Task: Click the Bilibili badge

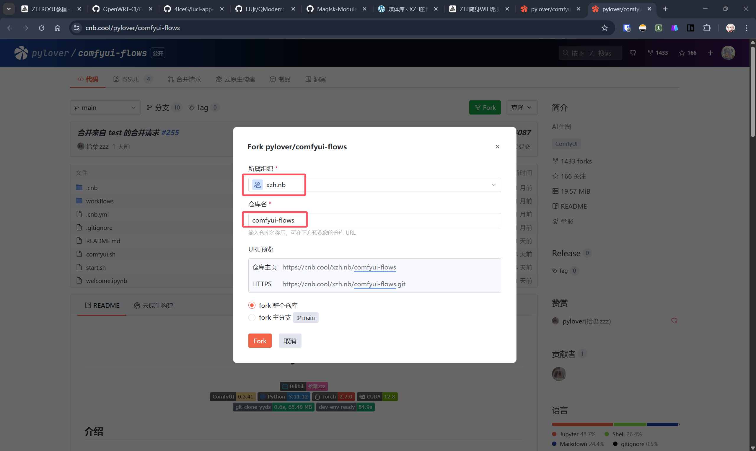Action: [x=304, y=386]
